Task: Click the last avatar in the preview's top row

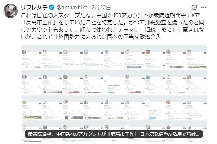Action: point(189,52)
